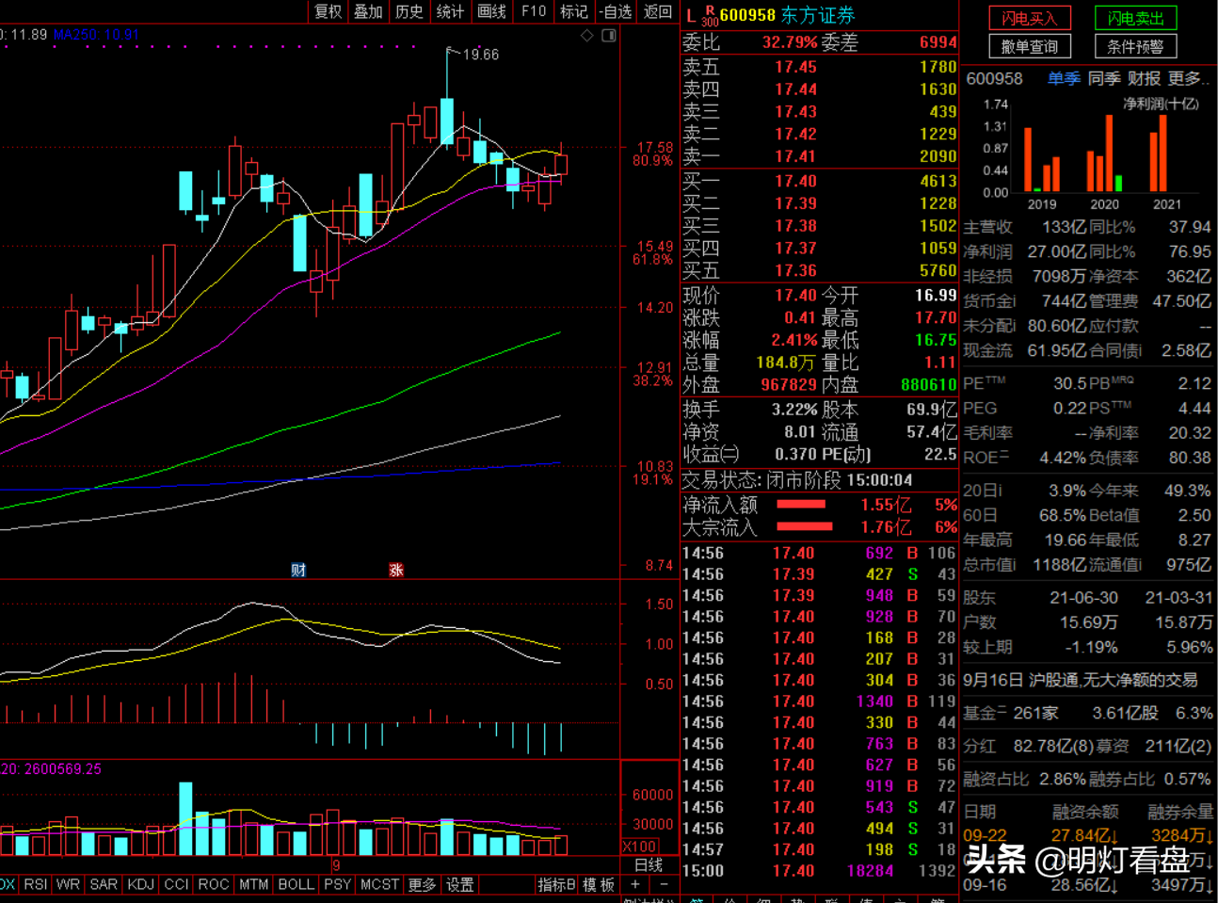Click the 15:00 closing trade row
The image size is (1218, 903).
tap(819, 871)
